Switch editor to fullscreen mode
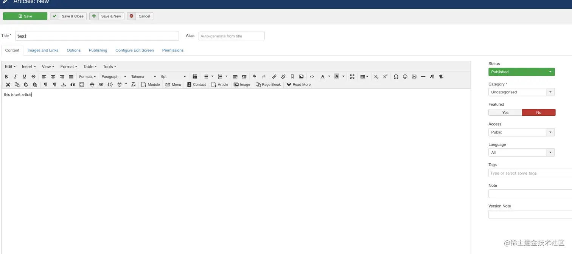Screen dimensions: 572x254 coord(352,77)
